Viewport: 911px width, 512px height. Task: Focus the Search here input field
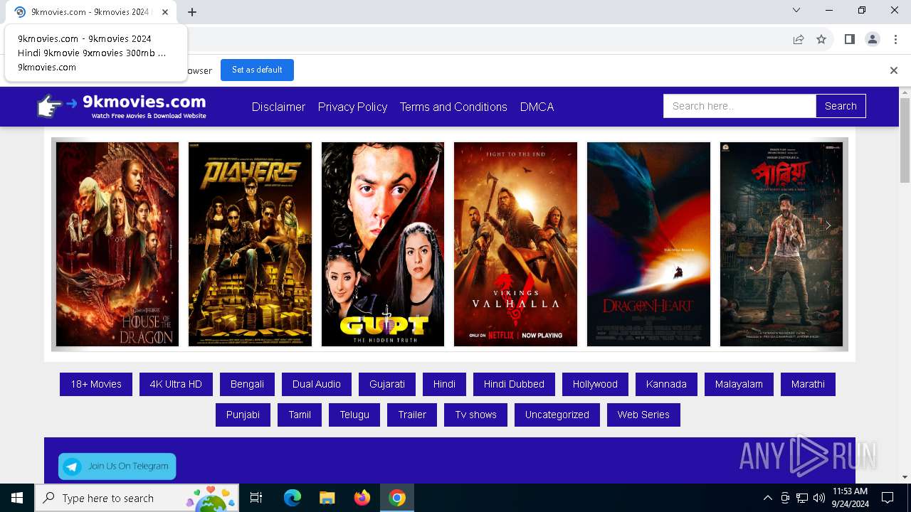(739, 106)
